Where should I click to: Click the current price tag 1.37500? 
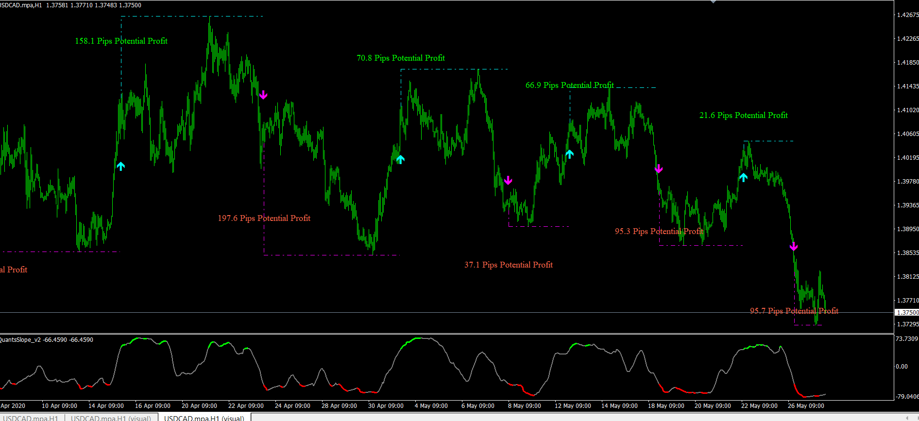[907, 312]
